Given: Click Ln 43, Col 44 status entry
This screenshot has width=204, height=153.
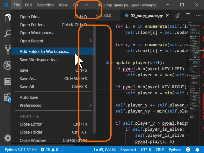Looking at the screenshot, I should point(105,149).
